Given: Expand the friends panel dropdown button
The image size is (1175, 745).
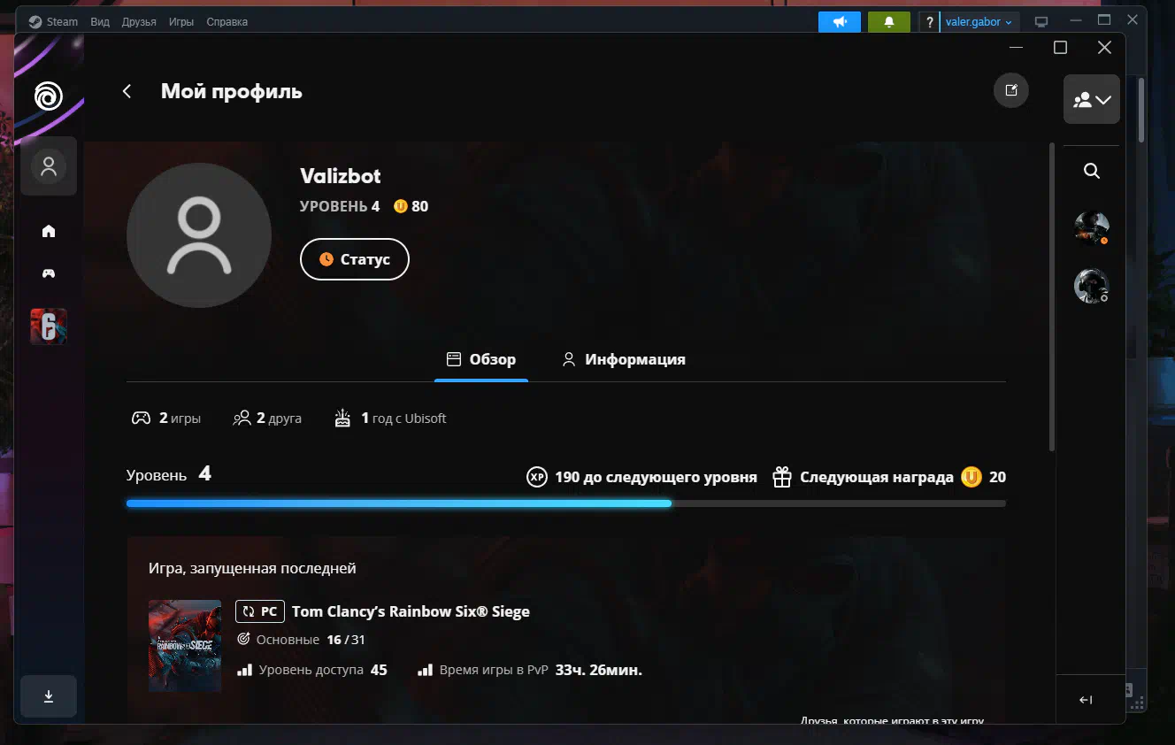Looking at the screenshot, I should point(1092,99).
